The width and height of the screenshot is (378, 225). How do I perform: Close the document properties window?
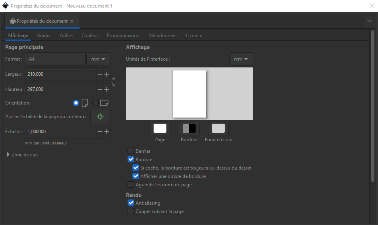(372, 6)
